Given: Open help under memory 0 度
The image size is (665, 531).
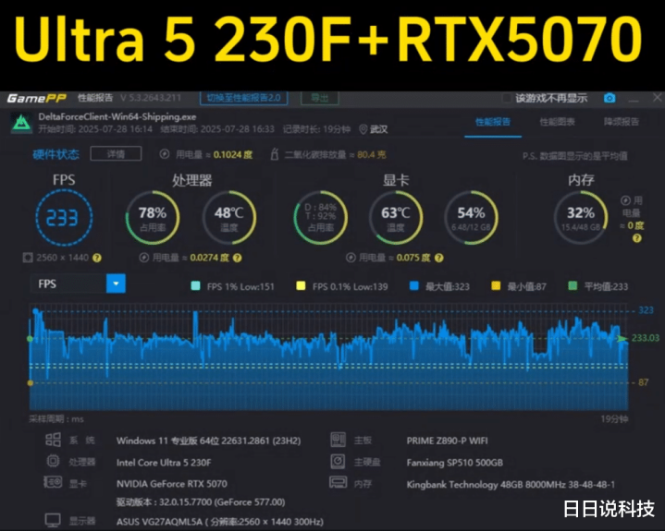Looking at the screenshot, I should tap(636, 238).
